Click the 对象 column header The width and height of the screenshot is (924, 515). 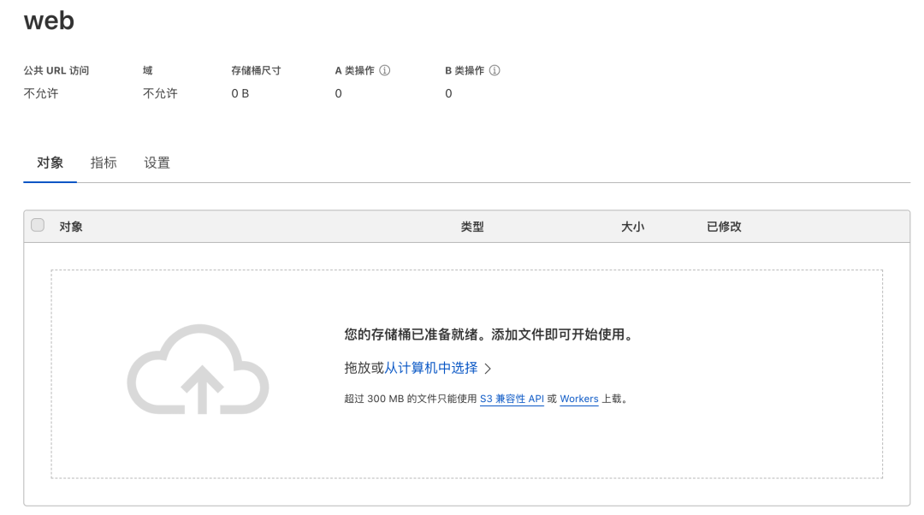tap(71, 227)
